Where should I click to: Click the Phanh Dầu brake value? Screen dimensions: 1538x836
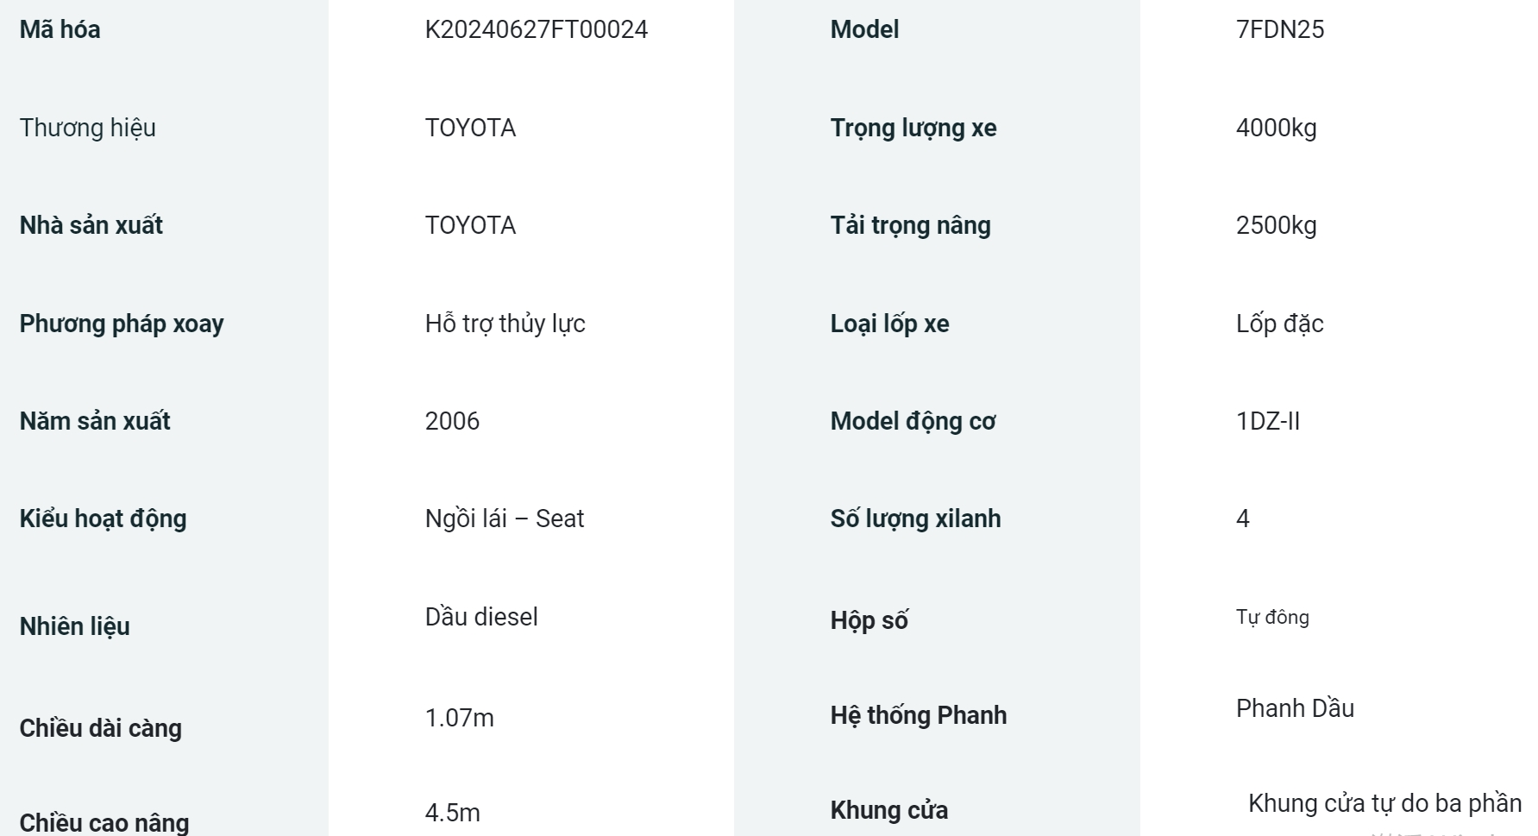pyautogui.click(x=1295, y=708)
